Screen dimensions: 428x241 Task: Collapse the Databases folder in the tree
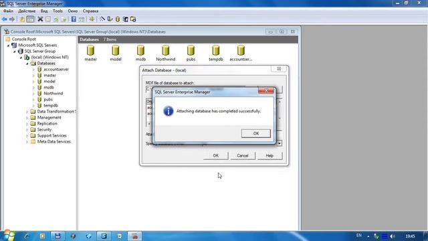(x=27, y=64)
